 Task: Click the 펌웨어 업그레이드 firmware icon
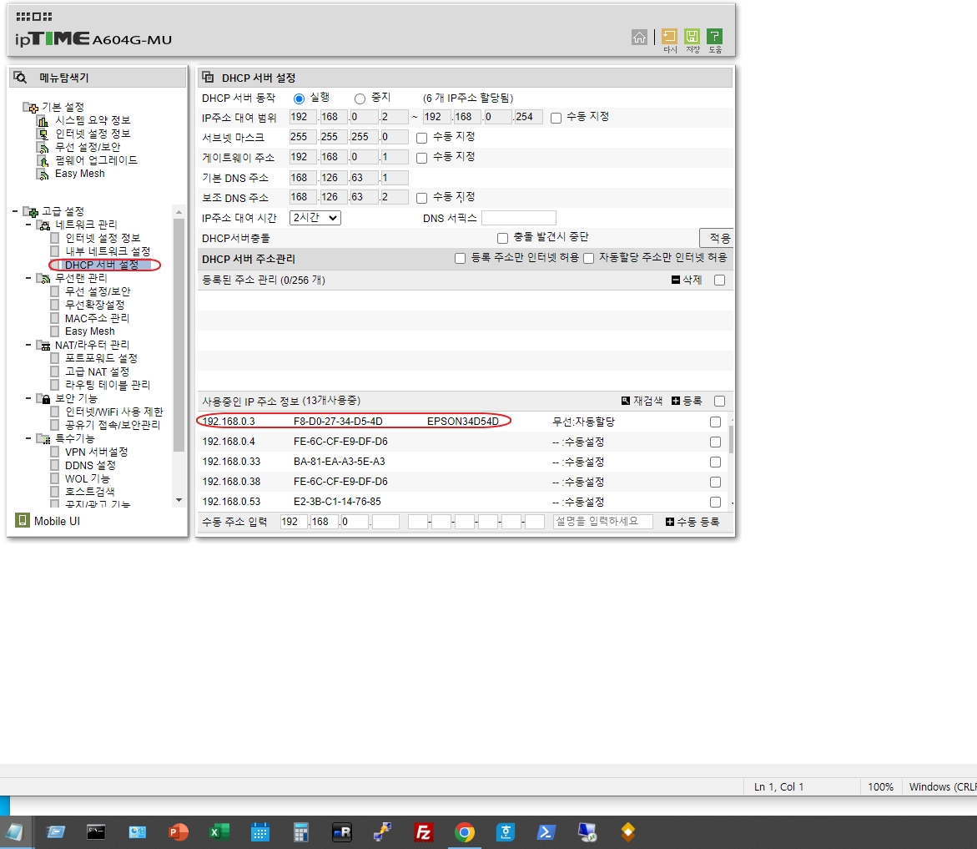[x=43, y=160]
